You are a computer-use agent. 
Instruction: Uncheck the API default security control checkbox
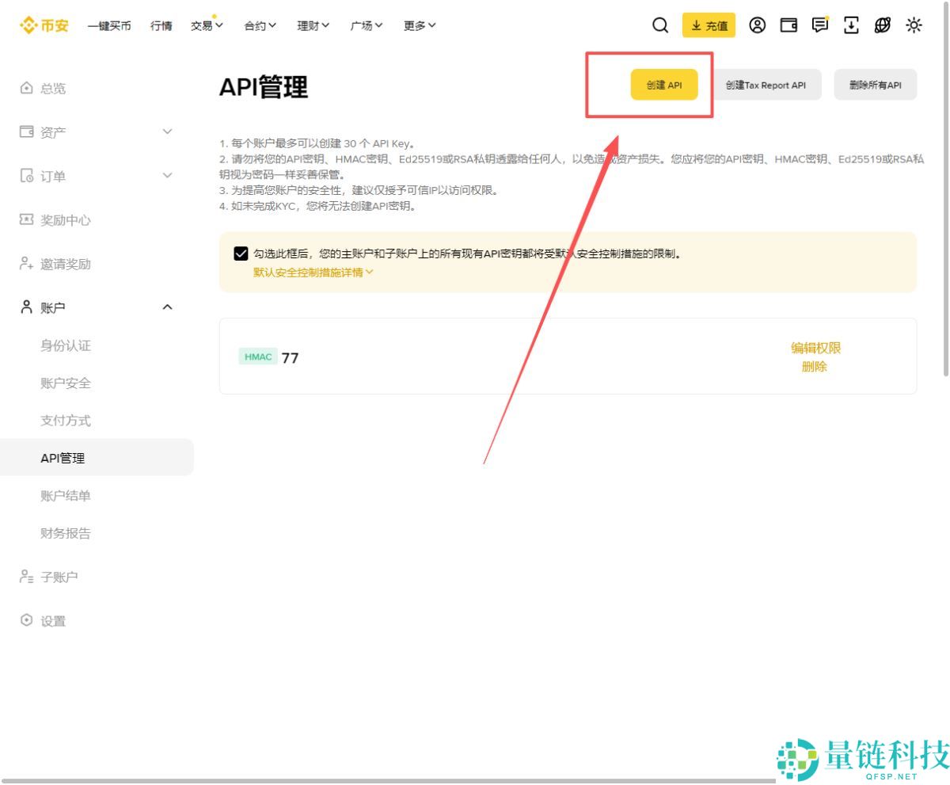[240, 253]
